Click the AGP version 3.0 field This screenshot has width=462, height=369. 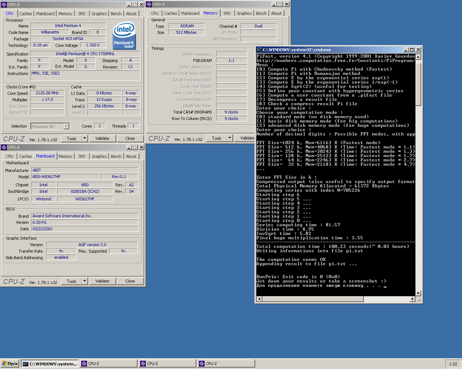[x=92, y=245]
